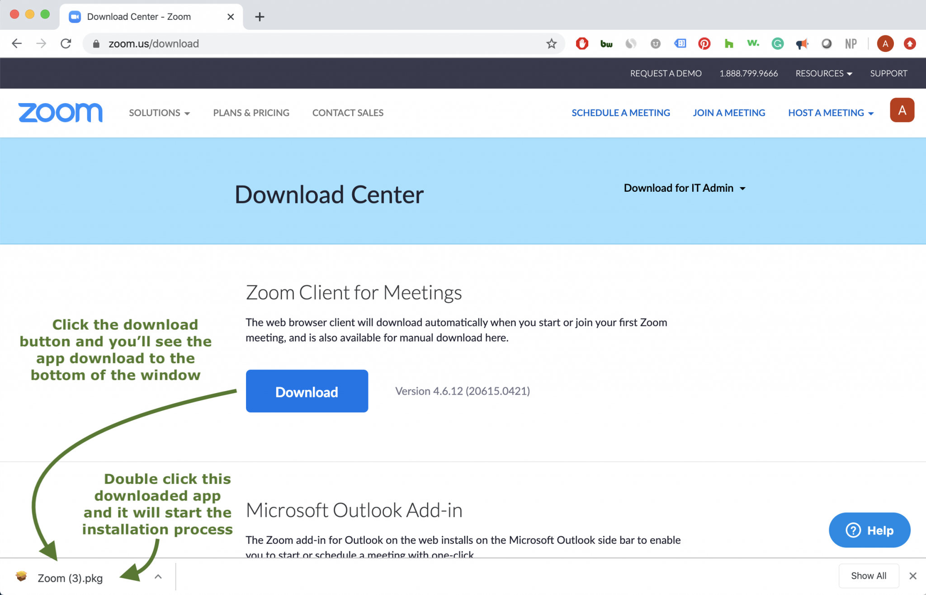
Task: Go to Join a Meeting
Action: [x=729, y=113]
